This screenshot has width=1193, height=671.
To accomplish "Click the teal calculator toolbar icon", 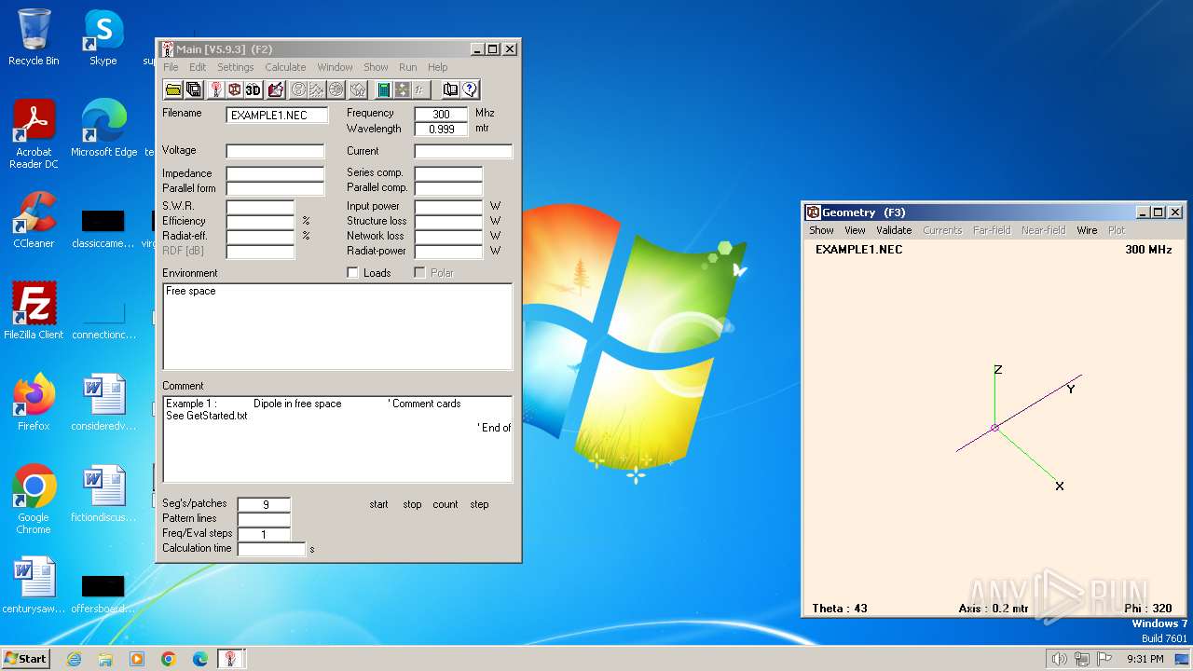I will tap(383, 89).
